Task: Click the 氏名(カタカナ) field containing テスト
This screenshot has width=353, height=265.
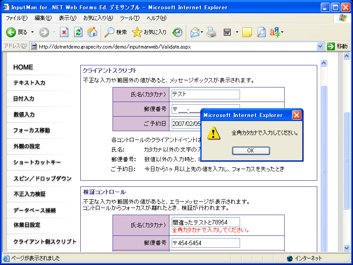Action: (205, 95)
